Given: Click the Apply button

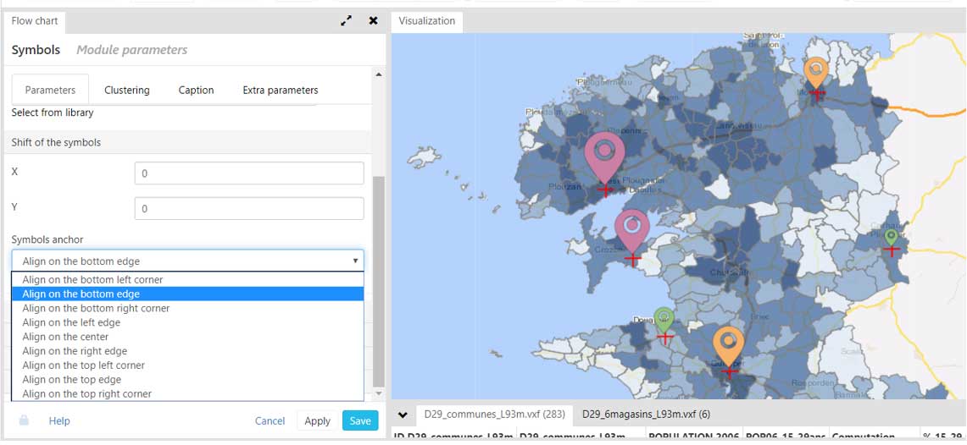Looking at the screenshot, I should (x=318, y=421).
